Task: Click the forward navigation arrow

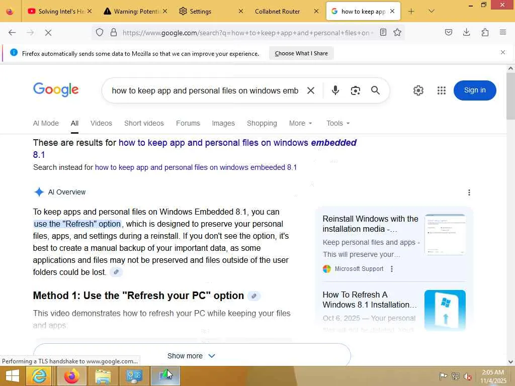Action: pyautogui.click(x=30, y=33)
